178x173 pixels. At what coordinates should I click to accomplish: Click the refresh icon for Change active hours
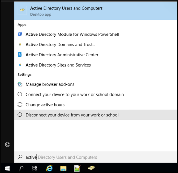[20, 105]
